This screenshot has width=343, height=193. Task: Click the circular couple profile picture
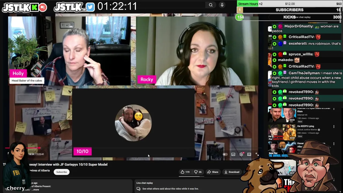tap(133, 123)
